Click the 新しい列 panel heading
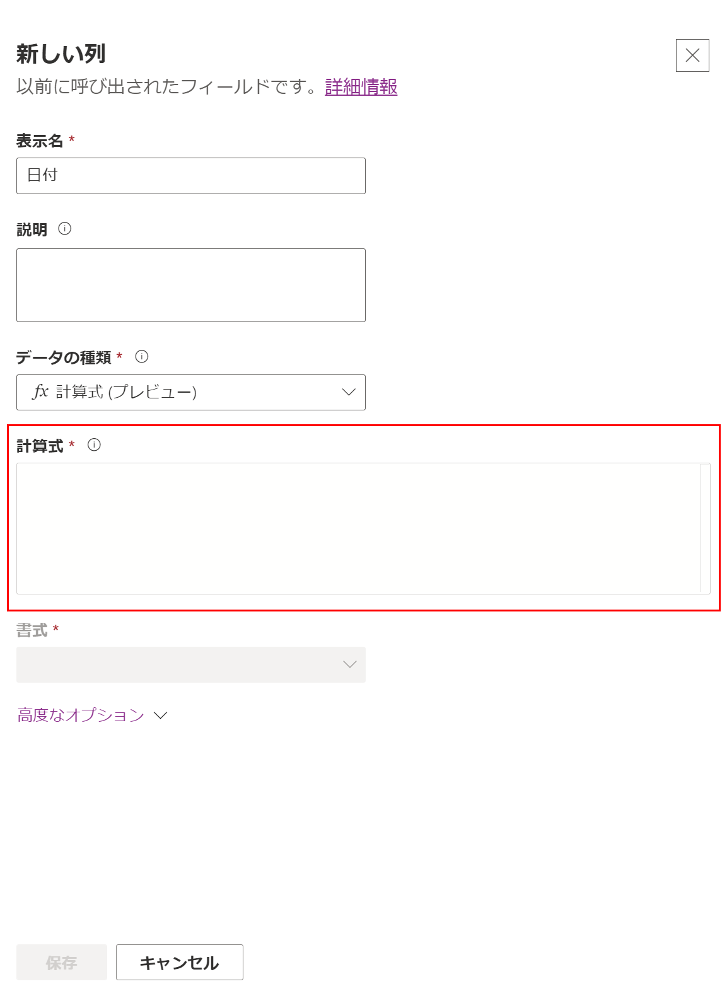The height and width of the screenshot is (996, 727). coord(61,54)
